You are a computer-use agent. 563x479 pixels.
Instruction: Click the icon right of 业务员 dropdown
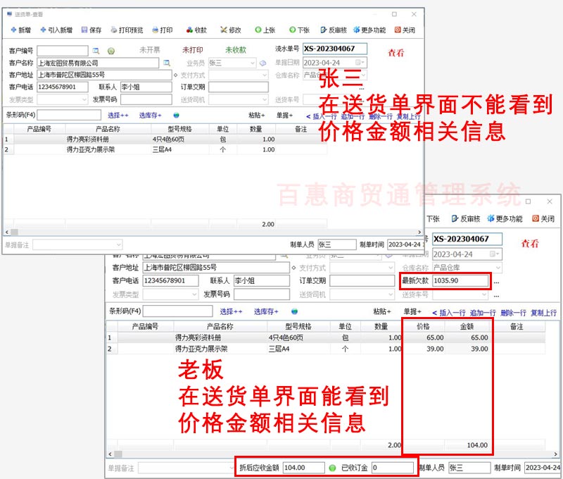coord(263,63)
